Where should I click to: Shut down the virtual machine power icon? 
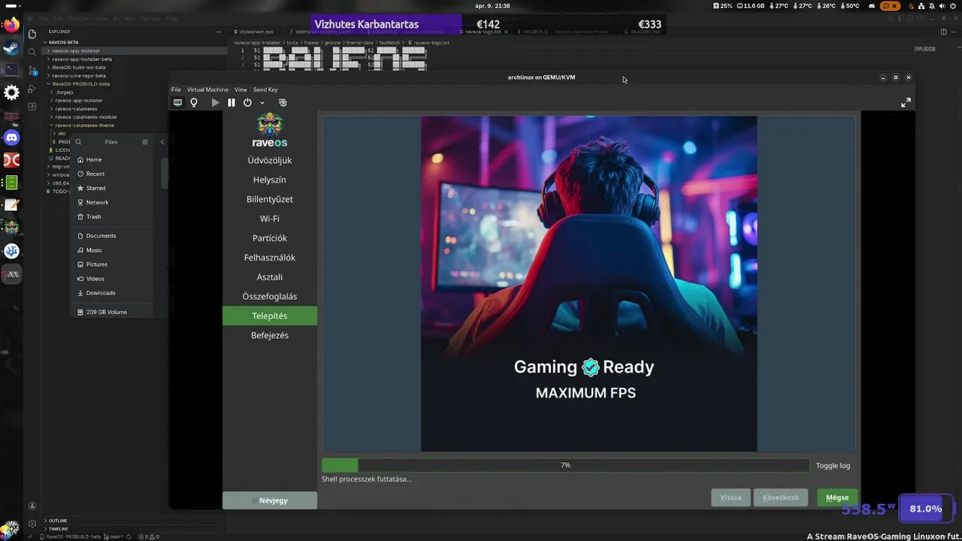point(247,102)
